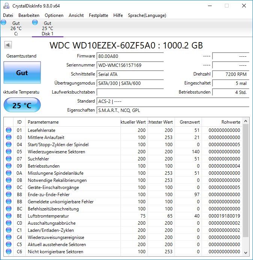Click status icon for Luftstromtemperatur
Image resolution: width=253 pixels, height=260 pixels.
pyautogui.click(x=9, y=216)
